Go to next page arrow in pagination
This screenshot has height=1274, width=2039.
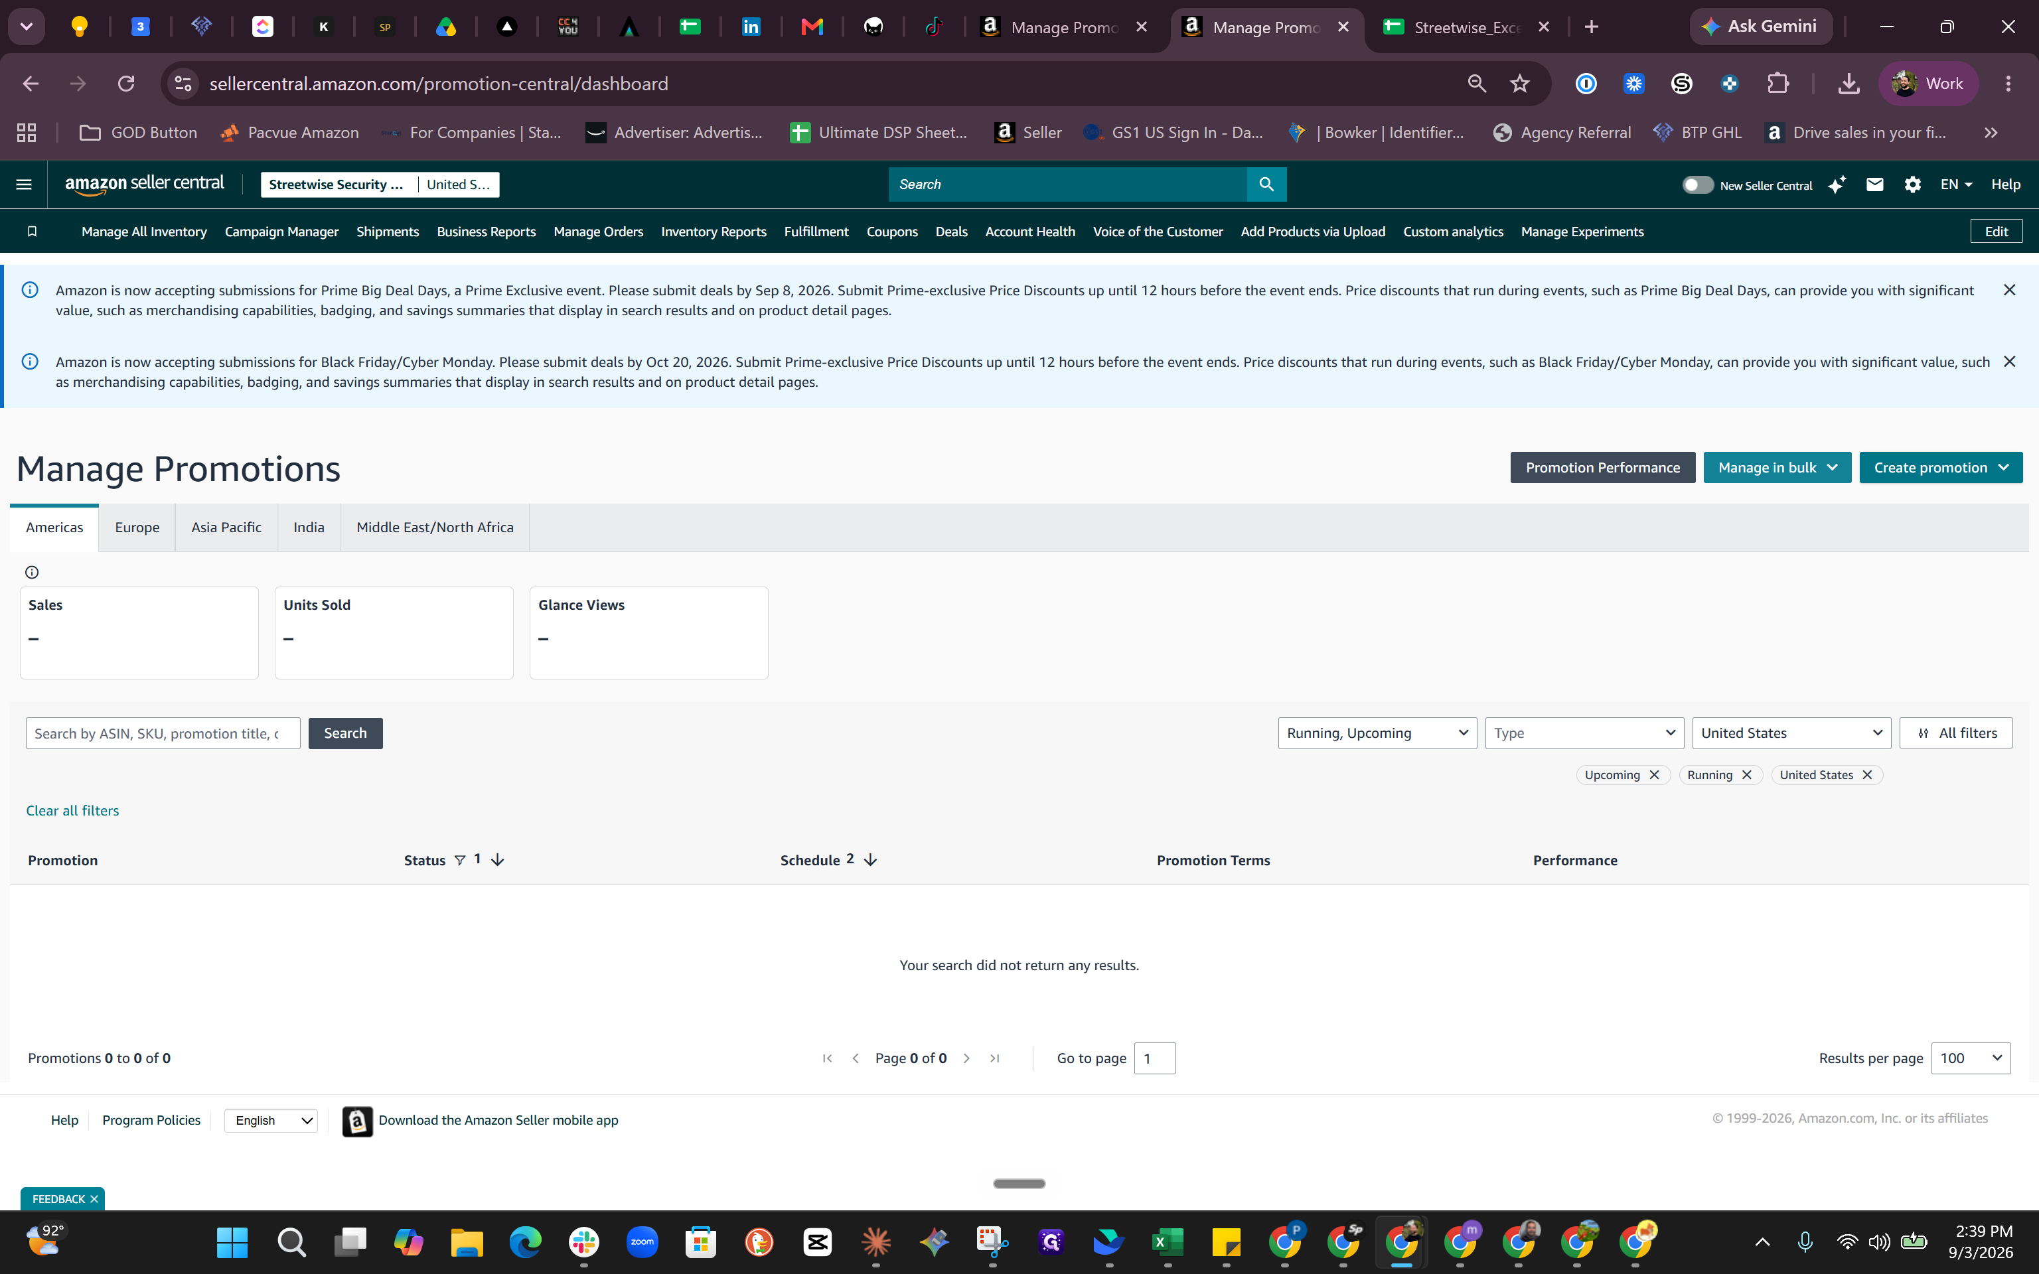click(966, 1058)
